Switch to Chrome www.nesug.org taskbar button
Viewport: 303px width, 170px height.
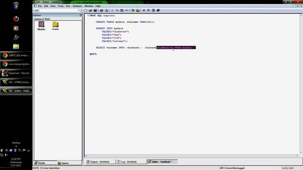point(16,64)
